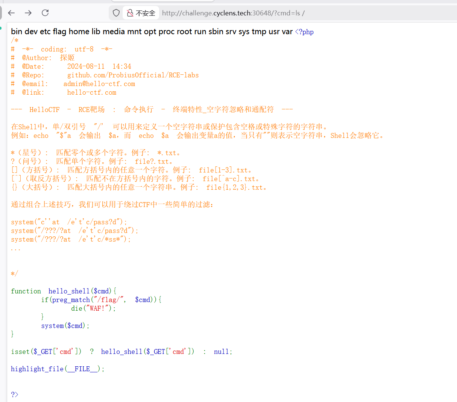457x402 pixels.
Task: Go back to the previous page
Action: (11, 13)
